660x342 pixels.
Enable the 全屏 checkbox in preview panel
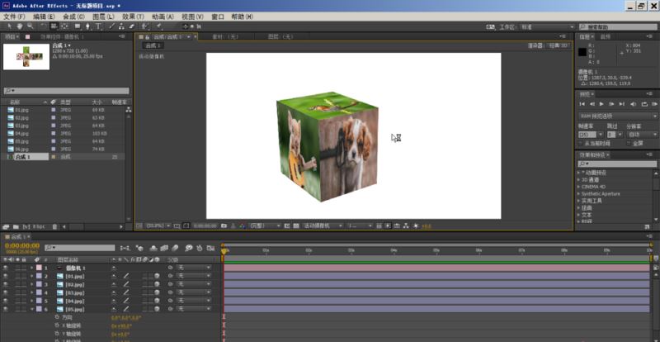pyautogui.click(x=629, y=144)
